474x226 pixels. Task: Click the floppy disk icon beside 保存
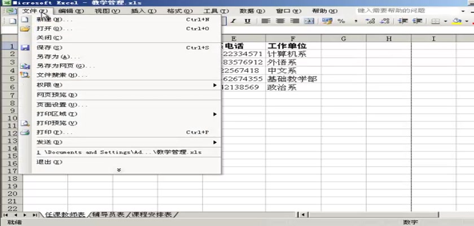(x=25, y=48)
